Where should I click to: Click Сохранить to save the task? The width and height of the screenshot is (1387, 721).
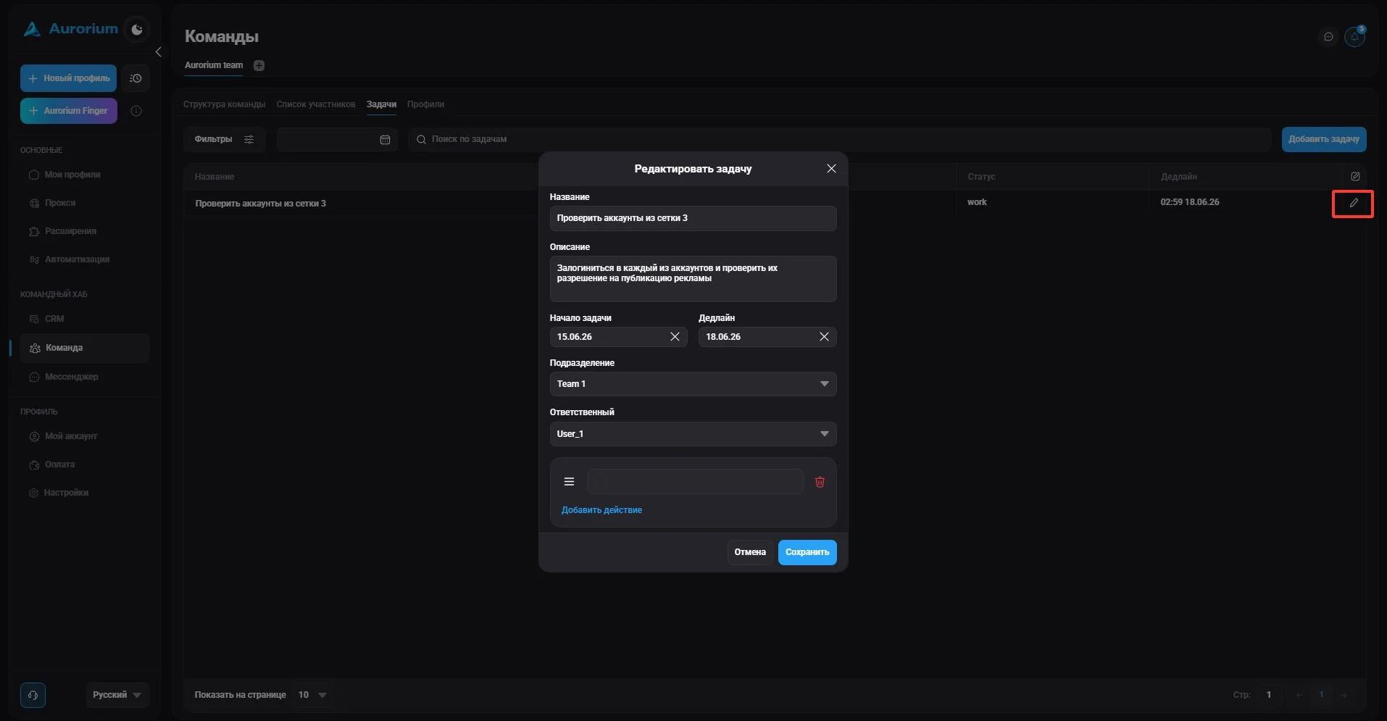pyautogui.click(x=807, y=552)
